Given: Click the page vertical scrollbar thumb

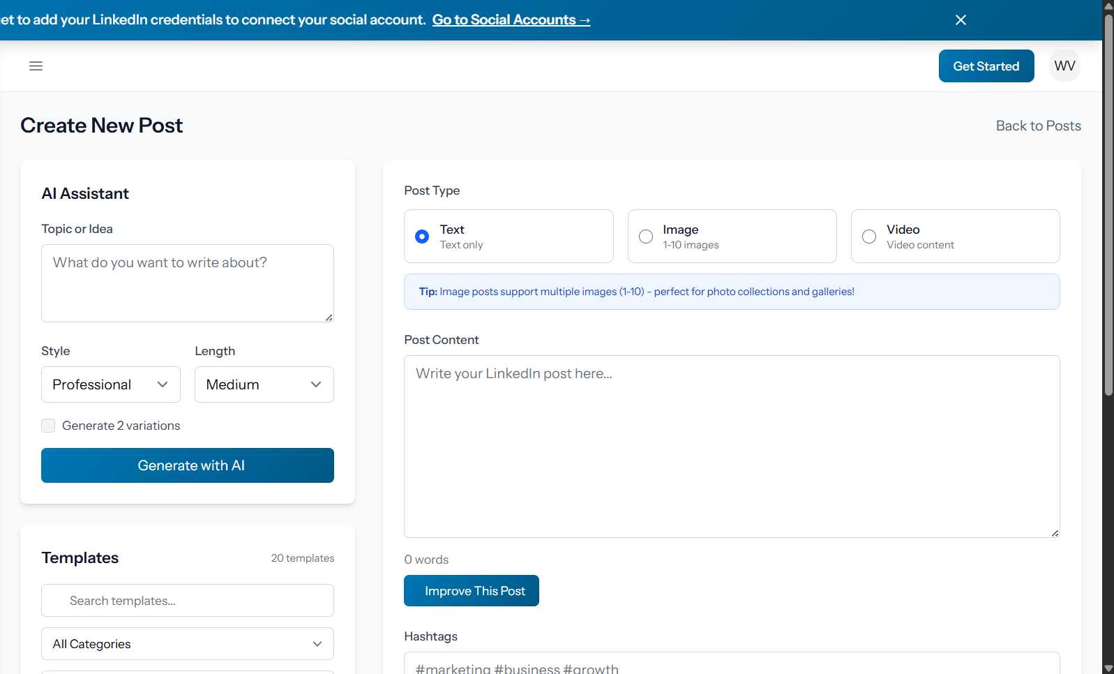Looking at the screenshot, I should pos(1108,202).
